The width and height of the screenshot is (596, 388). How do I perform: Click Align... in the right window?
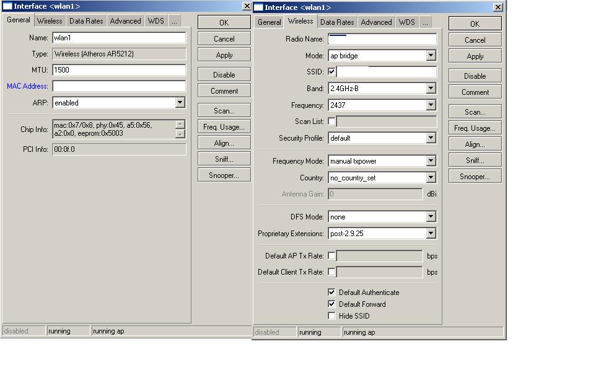tap(475, 144)
